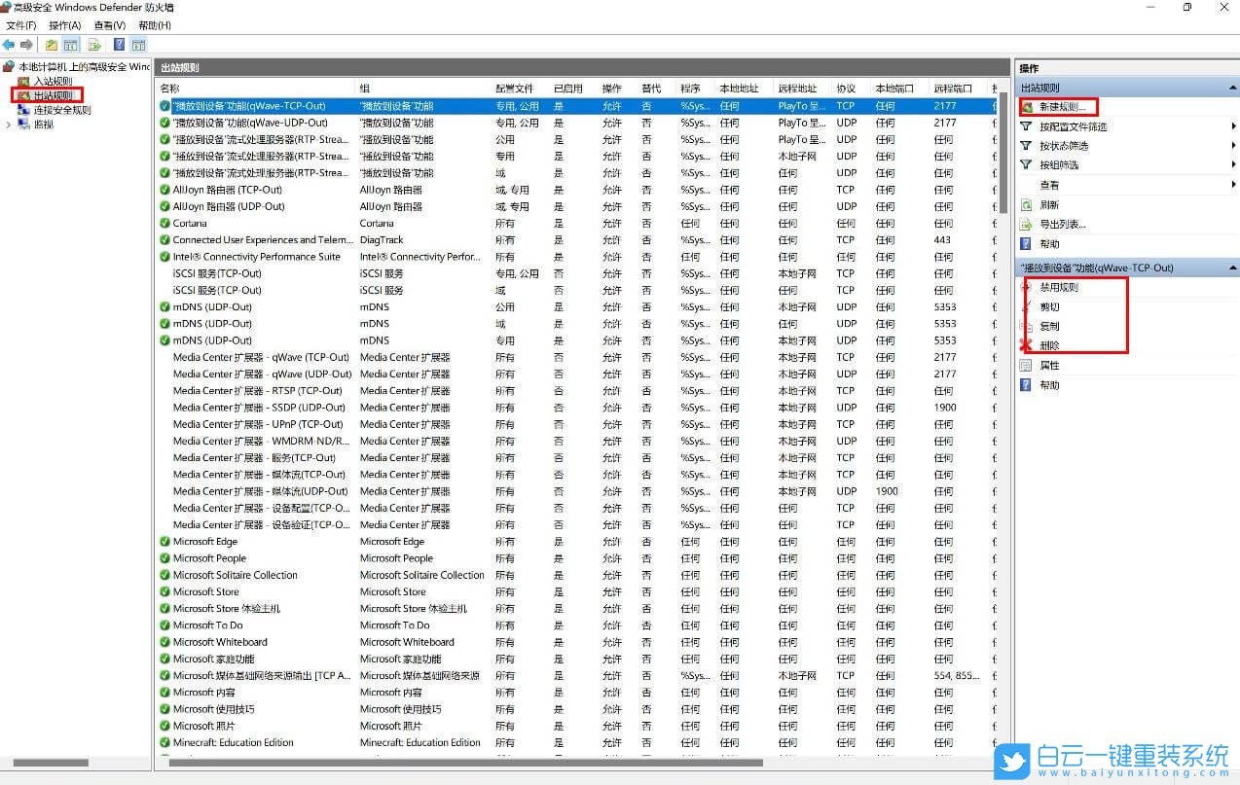Click the Up one level folder icon
This screenshot has height=785, width=1240.
(x=52, y=45)
